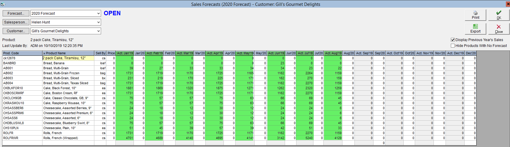Click the Export spreadsheet icon button
The width and height of the screenshot is (510, 147).
click(475, 29)
